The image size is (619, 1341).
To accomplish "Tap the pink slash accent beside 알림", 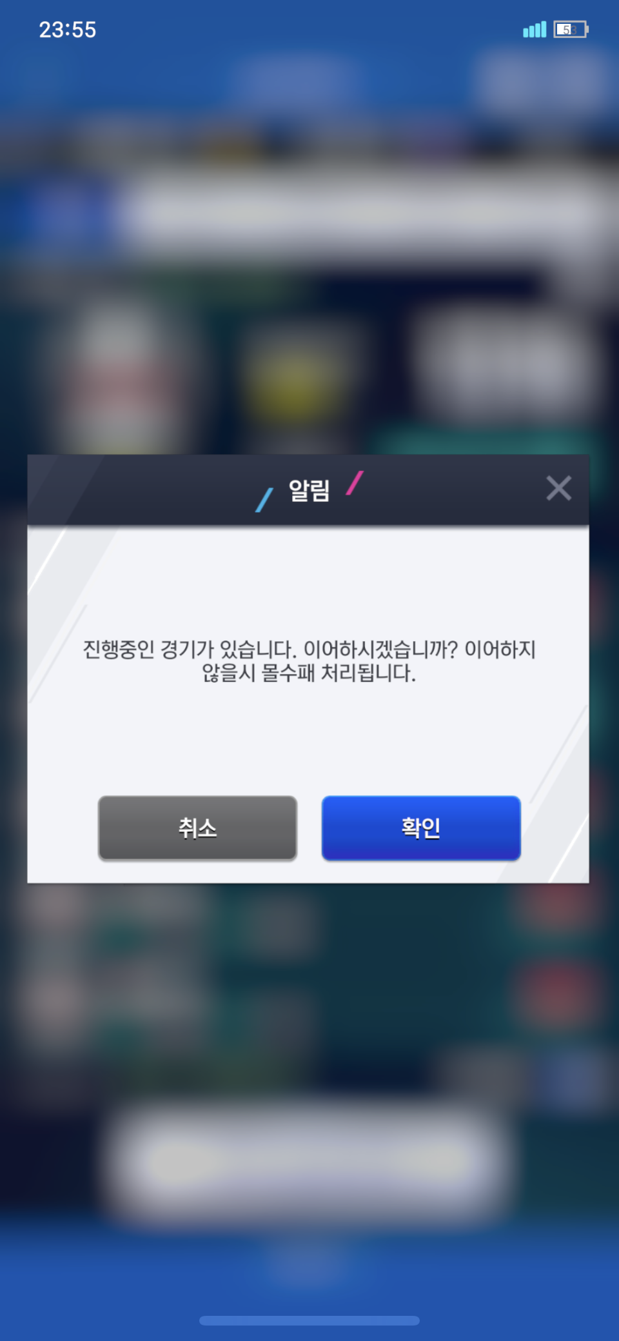I will [x=355, y=482].
